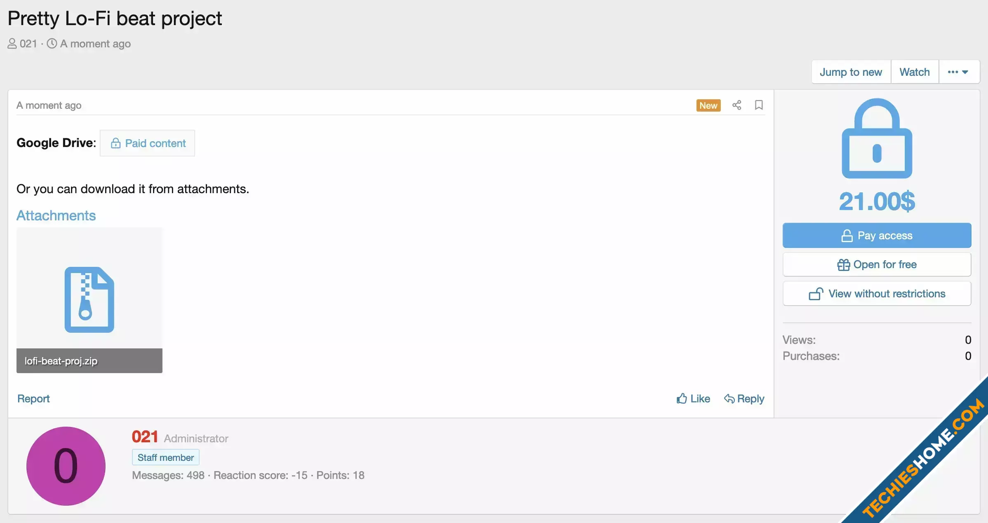The width and height of the screenshot is (988, 523).
Task: Click the Views count label
Action: pos(799,340)
